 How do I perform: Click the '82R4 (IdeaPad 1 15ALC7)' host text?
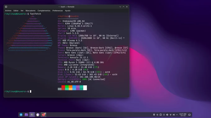(x=79, y=24)
